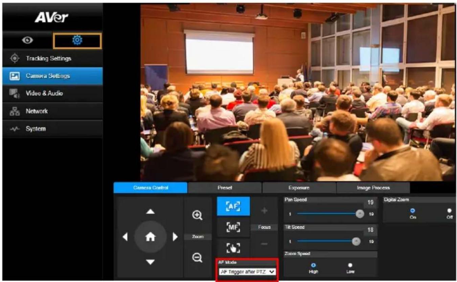Click the Tracking Settings target icon

click(x=15, y=58)
